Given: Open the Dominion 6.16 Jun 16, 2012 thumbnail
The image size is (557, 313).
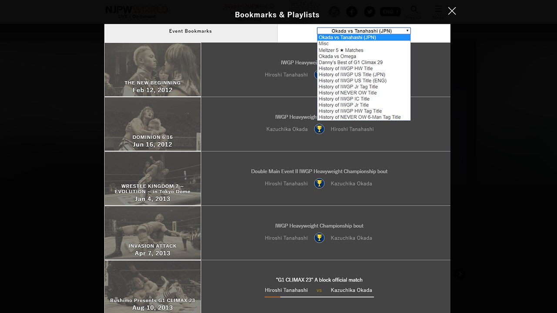Looking at the screenshot, I should [x=153, y=124].
